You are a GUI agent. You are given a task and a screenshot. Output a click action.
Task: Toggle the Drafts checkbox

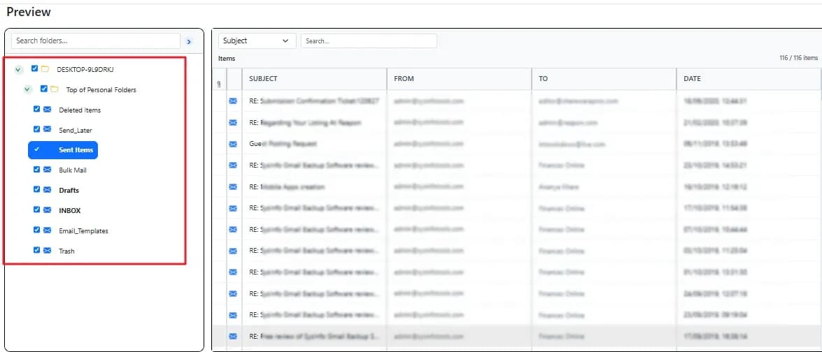[x=36, y=190]
